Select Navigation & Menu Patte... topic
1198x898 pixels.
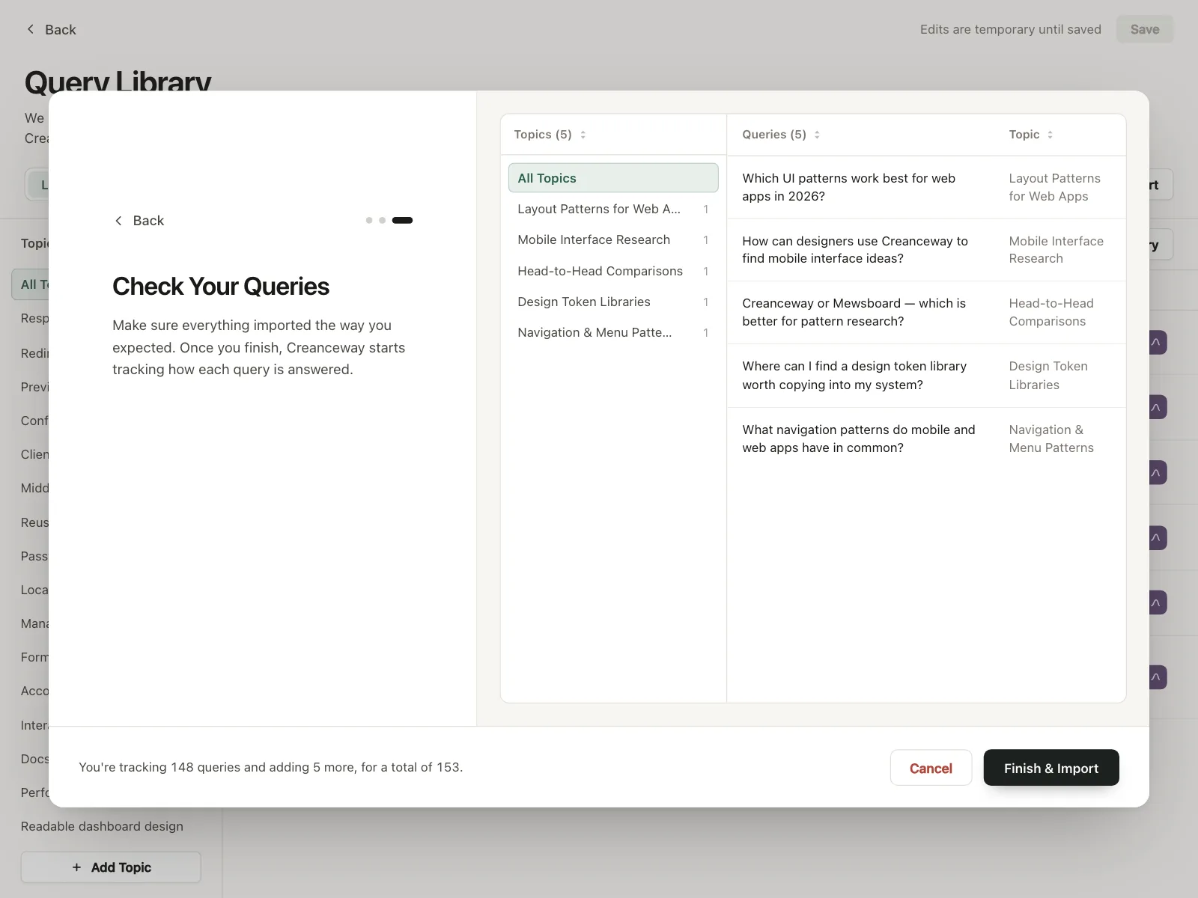tap(613, 332)
